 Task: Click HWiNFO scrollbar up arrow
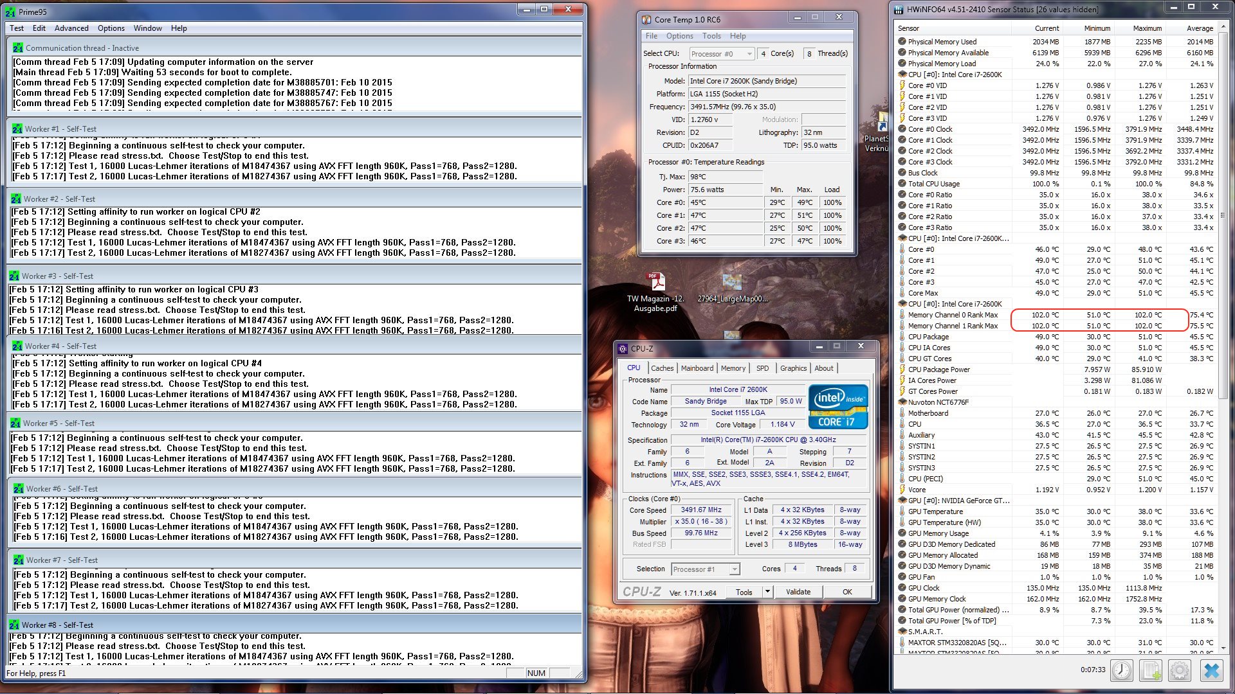(1223, 28)
